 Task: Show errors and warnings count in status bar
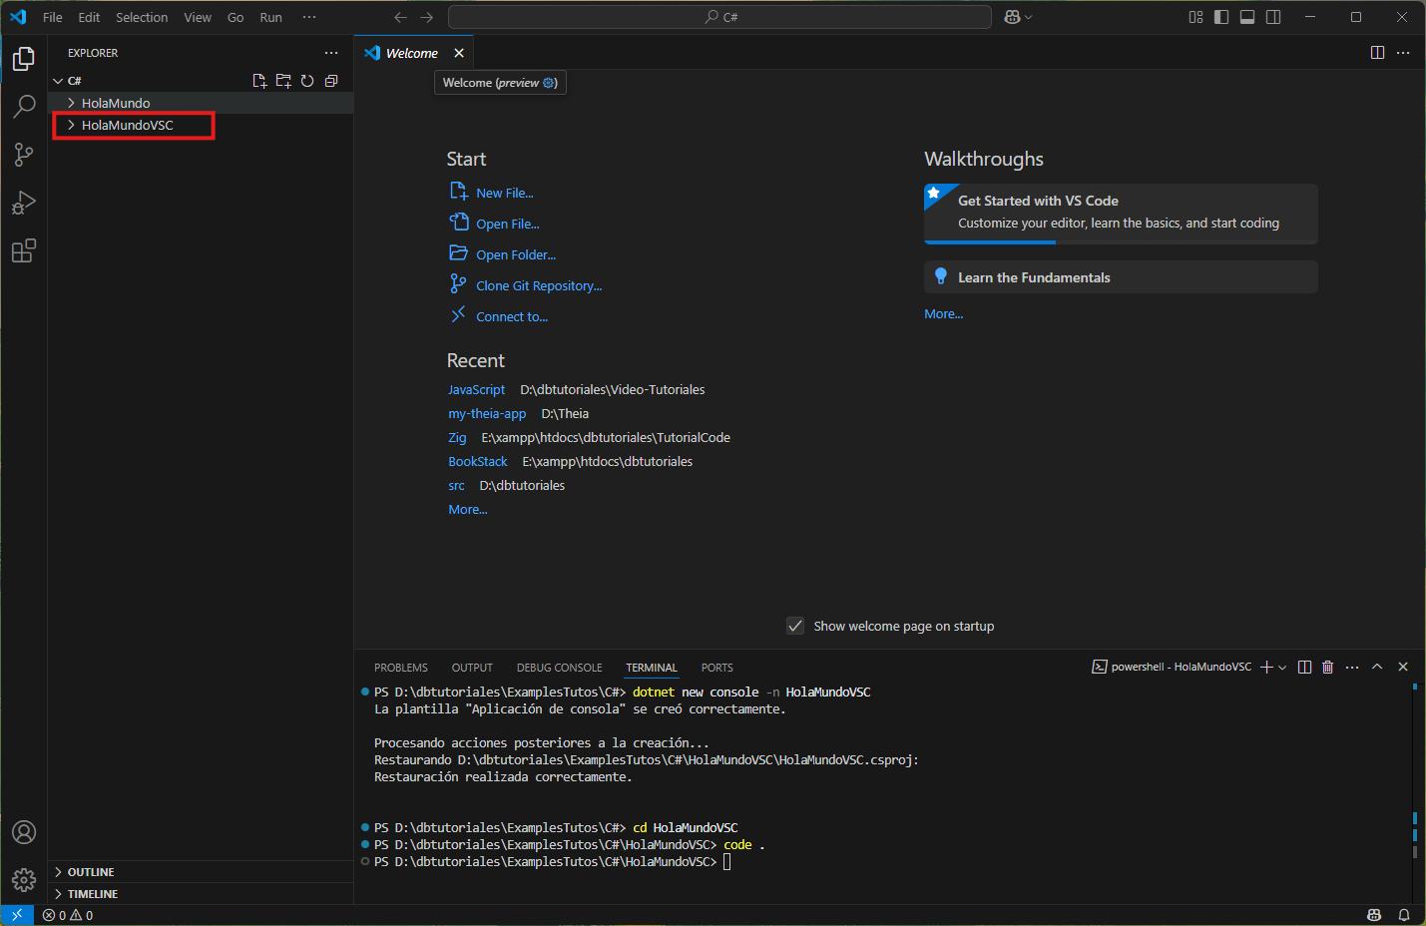click(x=68, y=915)
